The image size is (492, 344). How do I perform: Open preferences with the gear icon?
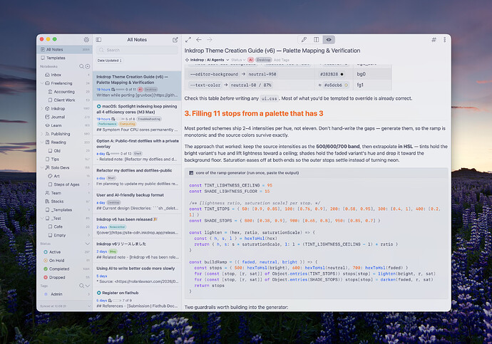pyautogui.click(x=86, y=39)
